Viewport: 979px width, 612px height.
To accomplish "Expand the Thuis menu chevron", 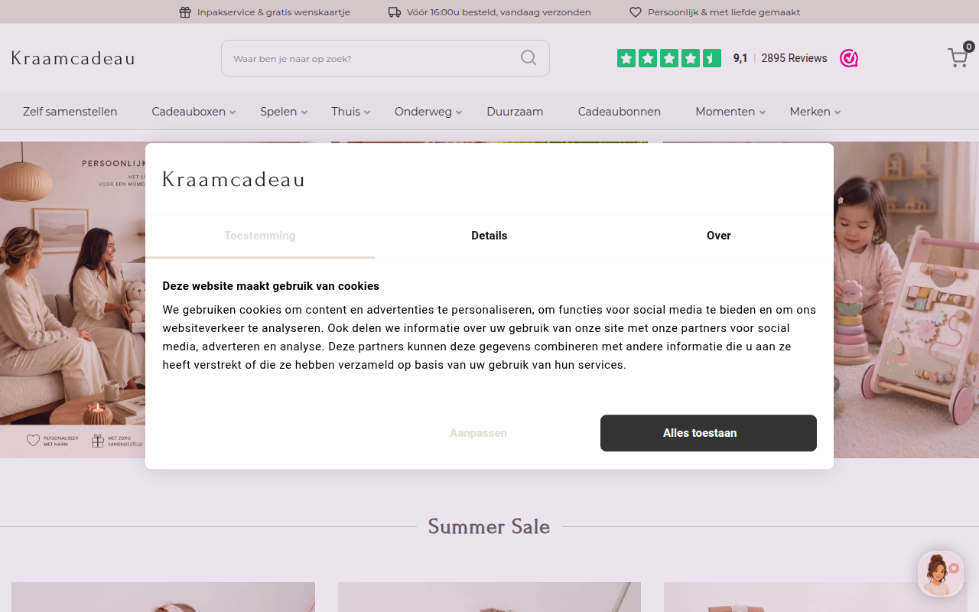I will [367, 112].
